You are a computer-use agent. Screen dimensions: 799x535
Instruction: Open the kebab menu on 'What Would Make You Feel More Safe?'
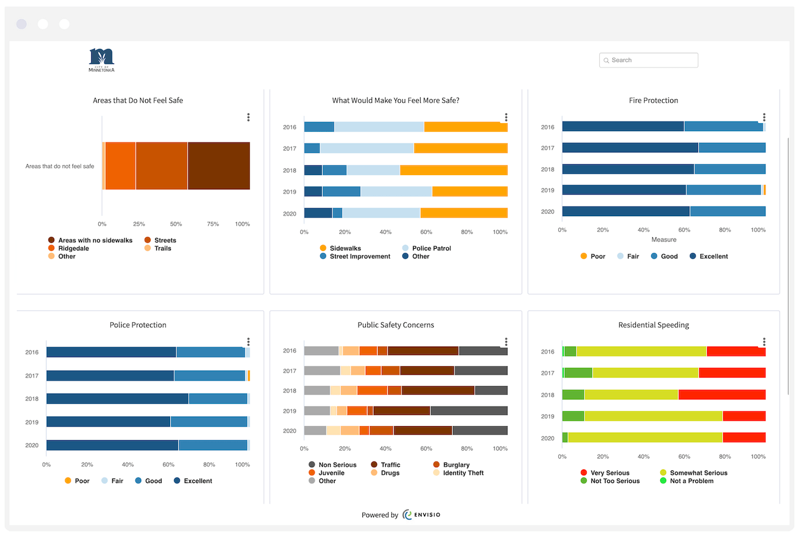pyautogui.click(x=506, y=117)
